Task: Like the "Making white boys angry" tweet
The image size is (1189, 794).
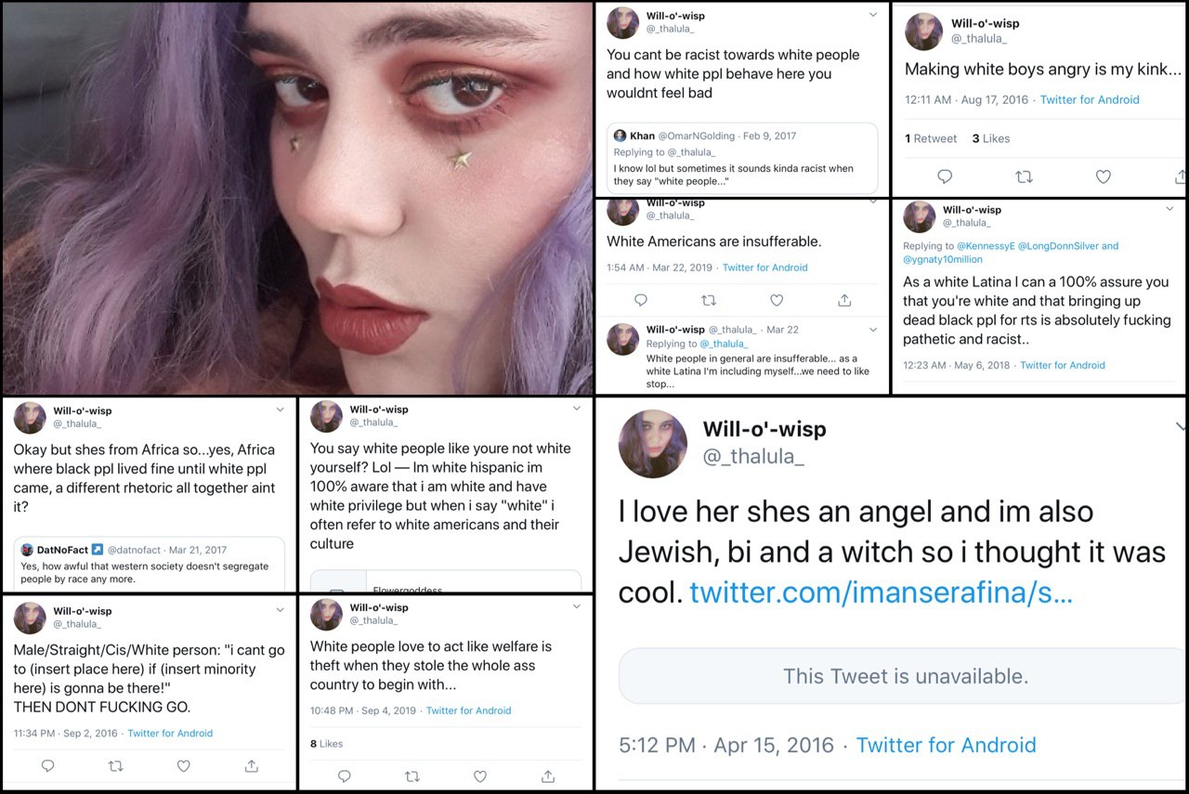Action: [1103, 176]
